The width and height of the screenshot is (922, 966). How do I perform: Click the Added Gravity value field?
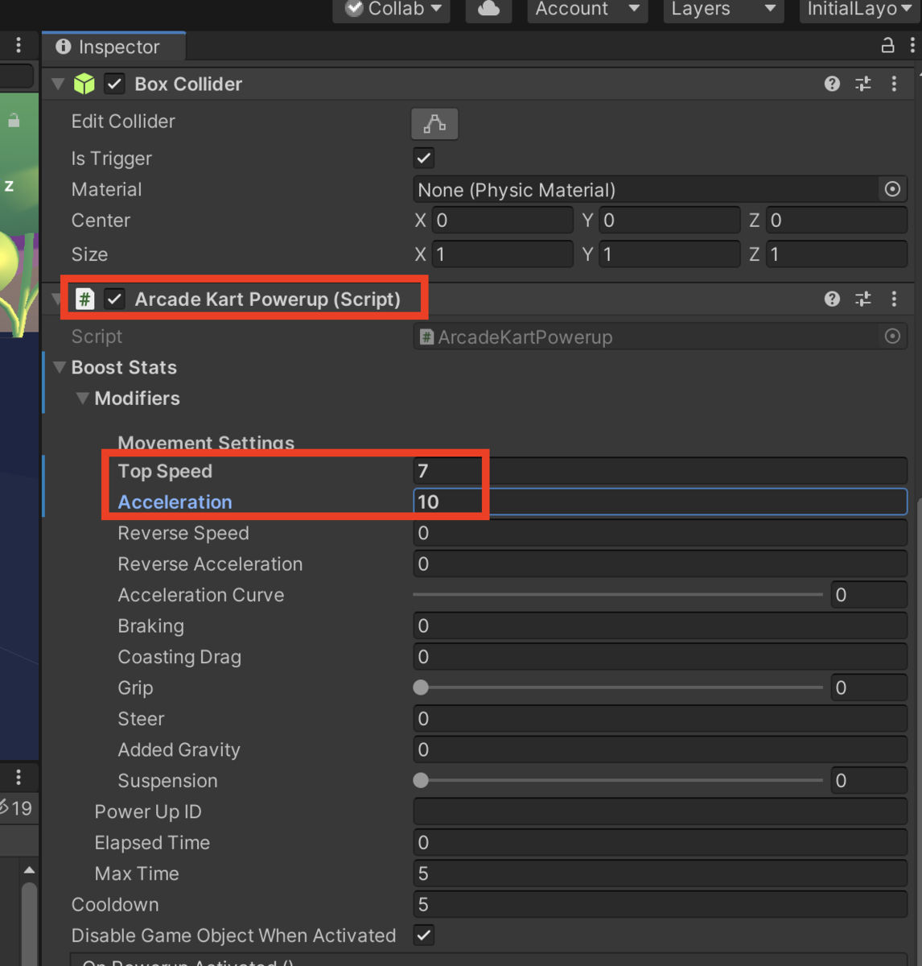pyautogui.click(x=660, y=749)
